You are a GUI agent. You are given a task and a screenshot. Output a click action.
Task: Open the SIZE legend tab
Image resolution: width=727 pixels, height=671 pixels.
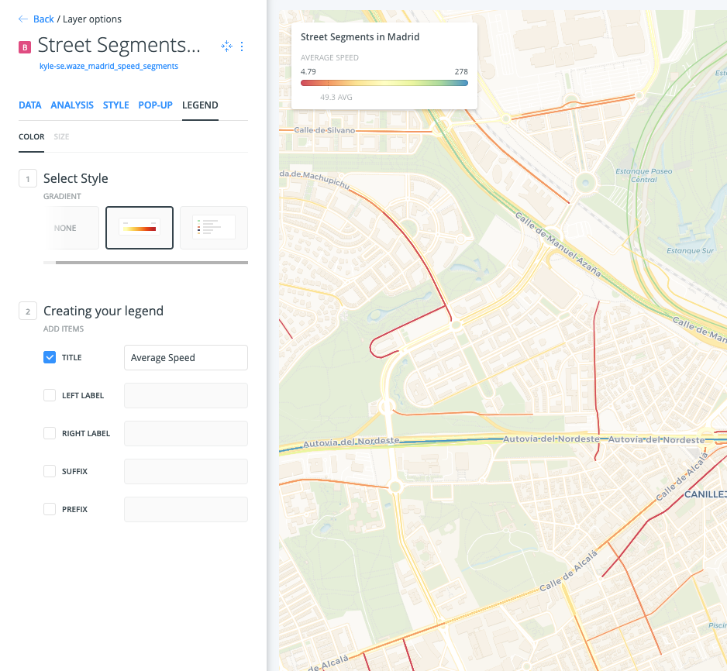coord(61,136)
